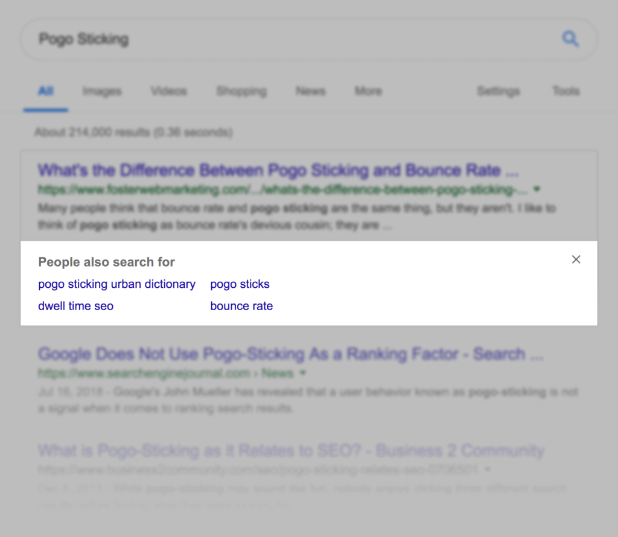This screenshot has height=537, width=618.
Task: Search for pogo sticking urban dictionary
Action: pos(116,284)
